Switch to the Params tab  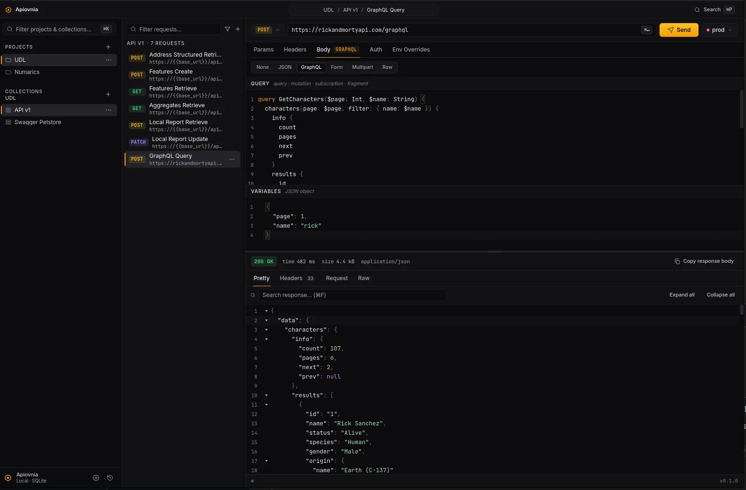click(264, 50)
